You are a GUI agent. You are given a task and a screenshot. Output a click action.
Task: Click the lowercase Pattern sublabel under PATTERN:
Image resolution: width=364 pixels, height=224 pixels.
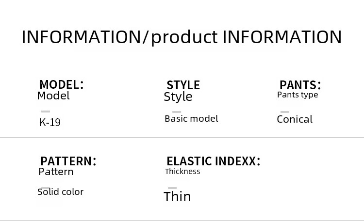[56, 172]
